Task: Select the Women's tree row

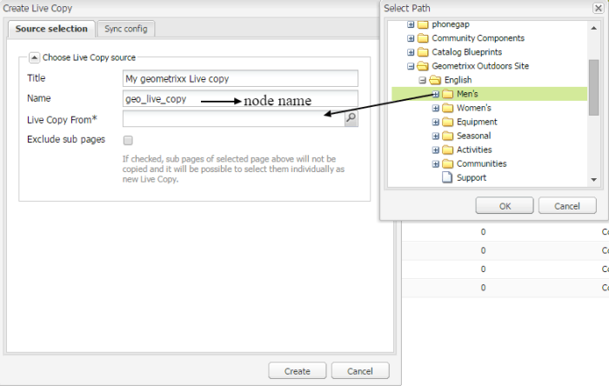Action: [x=489, y=108]
